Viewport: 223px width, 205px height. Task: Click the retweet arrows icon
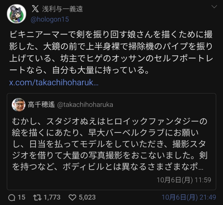(37, 198)
